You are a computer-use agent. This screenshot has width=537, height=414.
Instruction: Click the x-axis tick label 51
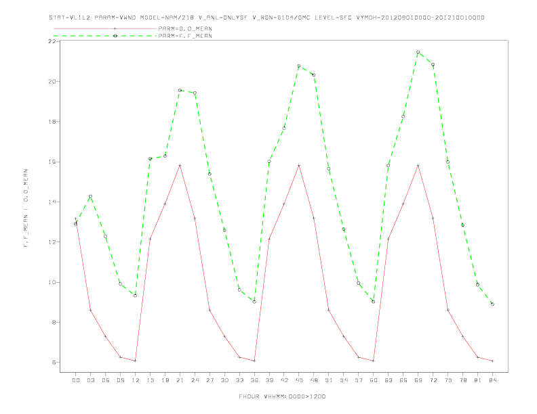click(x=329, y=380)
